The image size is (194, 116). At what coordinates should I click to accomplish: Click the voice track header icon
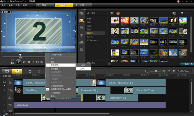[x=10, y=111]
